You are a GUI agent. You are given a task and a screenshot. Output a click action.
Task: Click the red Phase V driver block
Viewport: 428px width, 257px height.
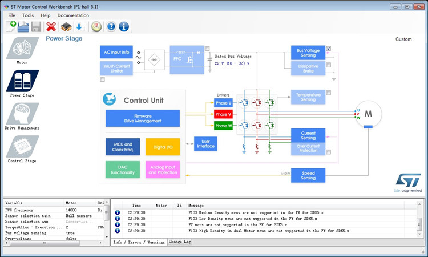pyautogui.click(x=223, y=114)
